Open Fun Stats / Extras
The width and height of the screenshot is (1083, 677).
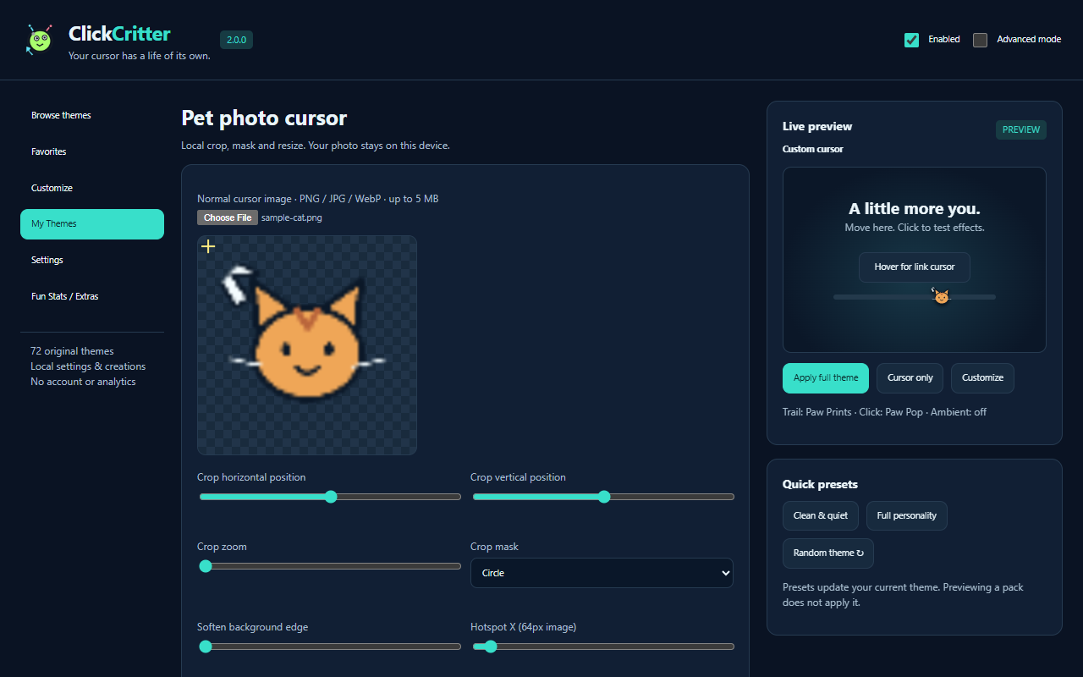pyautogui.click(x=92, y=296)
